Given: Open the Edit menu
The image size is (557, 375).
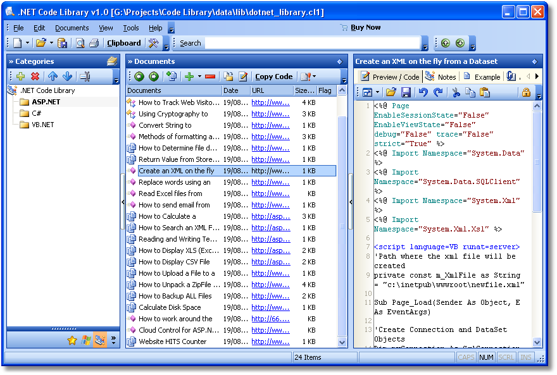Looking at the screenshot, I should 39,28.
